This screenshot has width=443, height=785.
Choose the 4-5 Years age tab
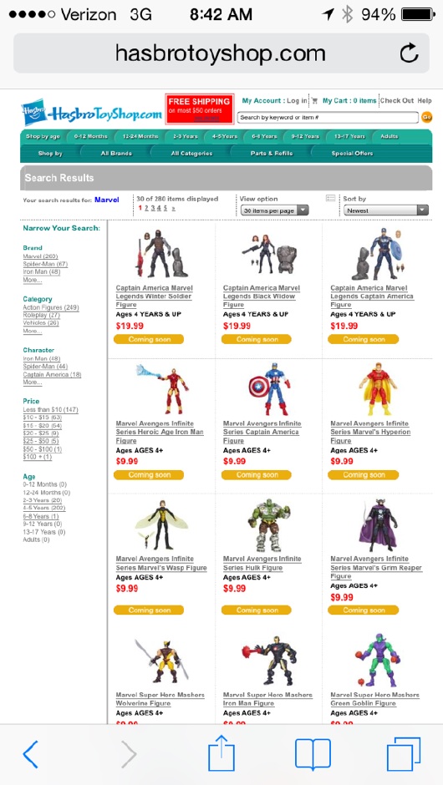pos(225,136)
